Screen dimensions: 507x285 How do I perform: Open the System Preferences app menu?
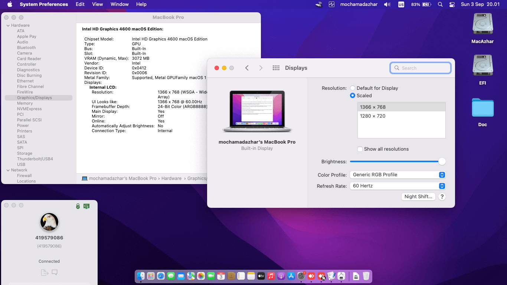click(x=44, y=4)
